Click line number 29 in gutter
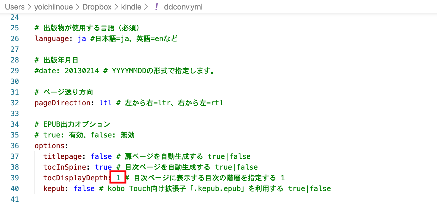 (x=15, y=71)
